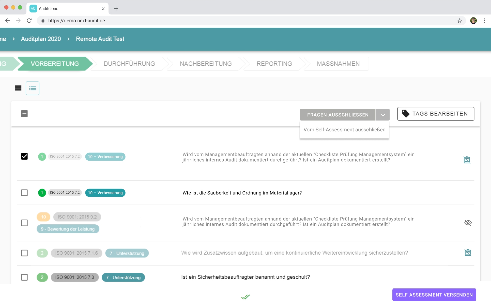Open the arrow dropdown next to Fragen Ausschliessen

pos(382,115)
